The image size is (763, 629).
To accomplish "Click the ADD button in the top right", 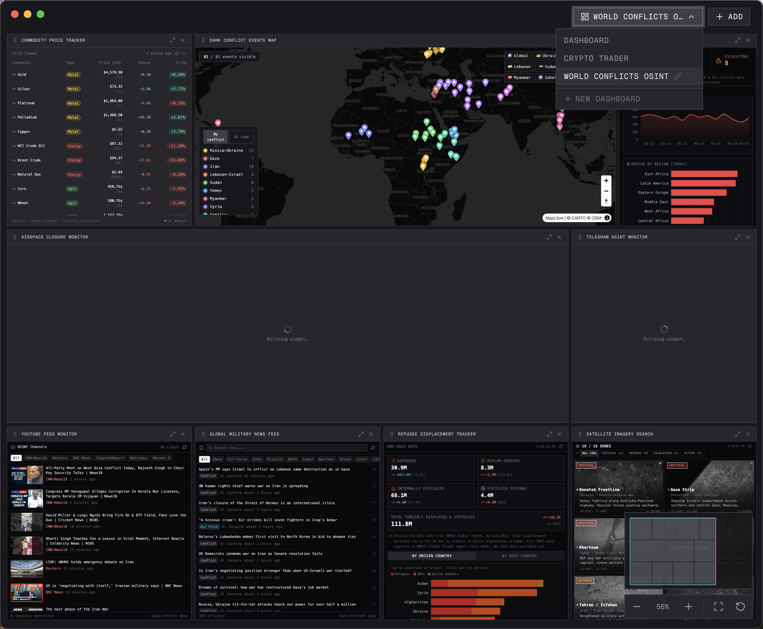I will coord(729,17).
